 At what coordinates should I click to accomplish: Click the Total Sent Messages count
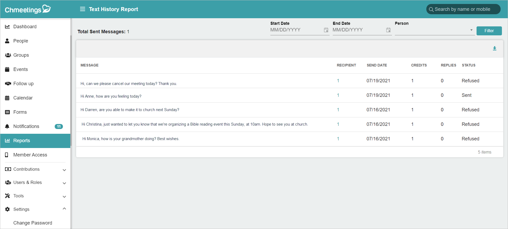click(x=128, y=32)
